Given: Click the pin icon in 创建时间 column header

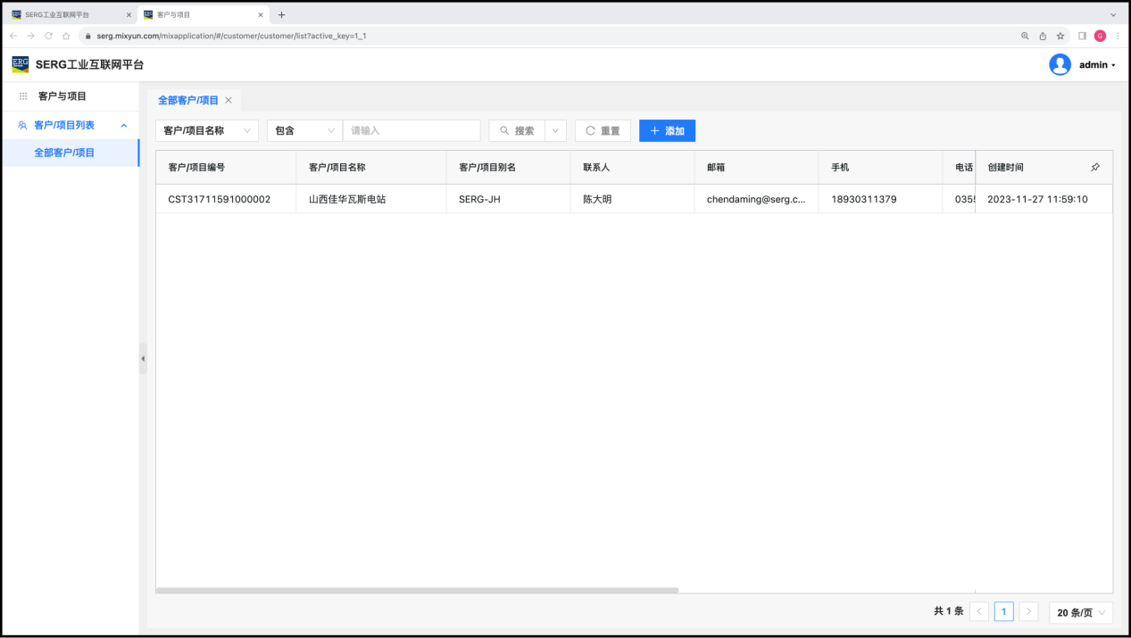Looking at the screenshot, I should 1095,168.
